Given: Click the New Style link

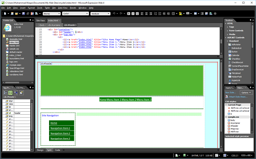Looking at the screenshot, I should tap(230, 93).
